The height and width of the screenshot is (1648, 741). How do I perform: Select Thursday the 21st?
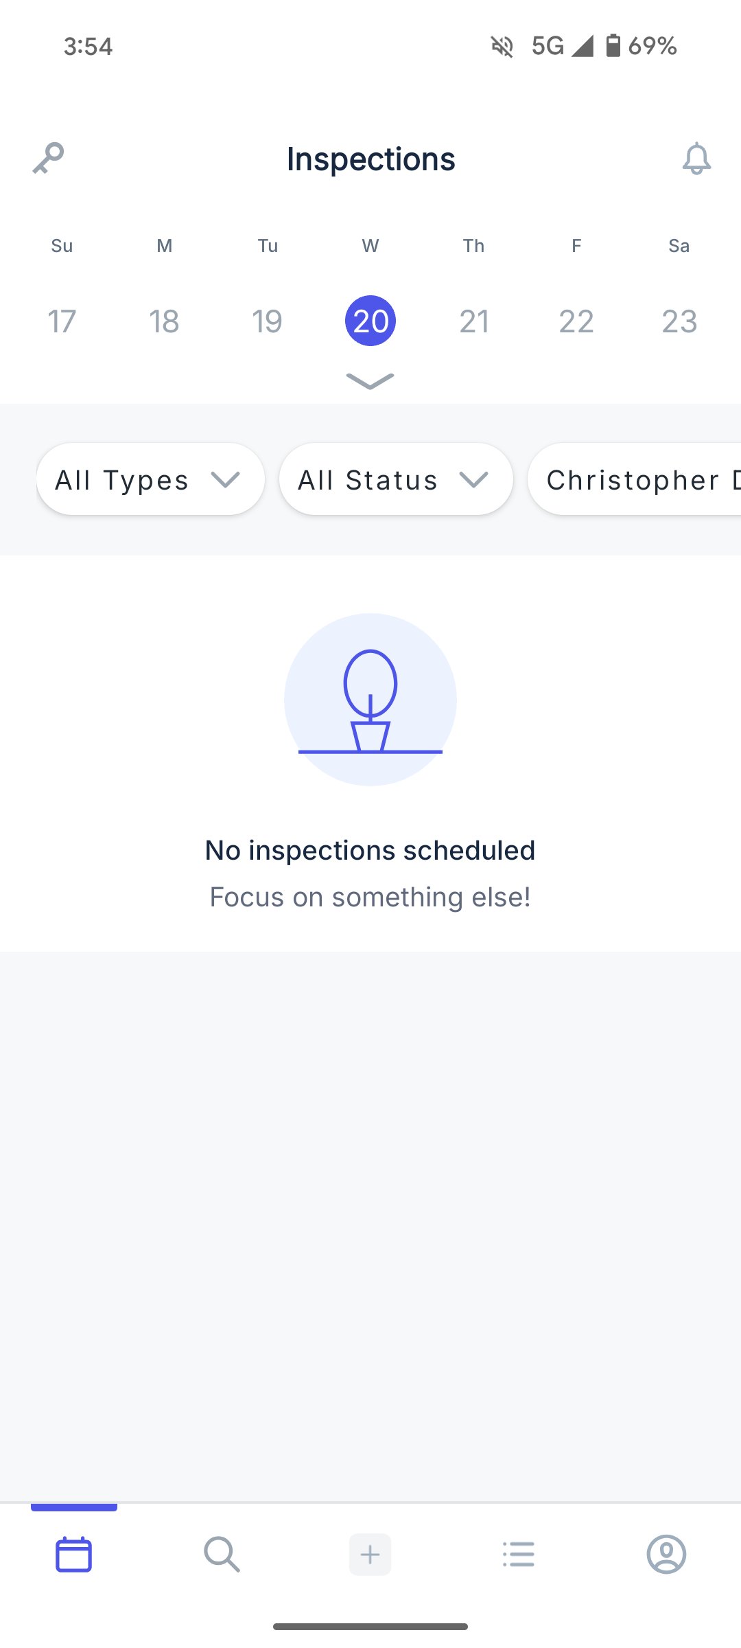(473, 321)
